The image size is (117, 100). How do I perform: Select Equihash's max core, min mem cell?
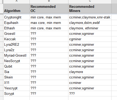[49, 23]
